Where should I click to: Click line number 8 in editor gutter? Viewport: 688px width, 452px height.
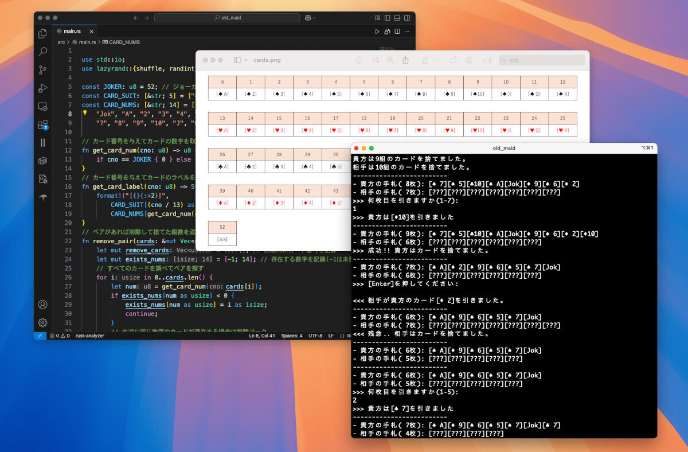[69, 114]
